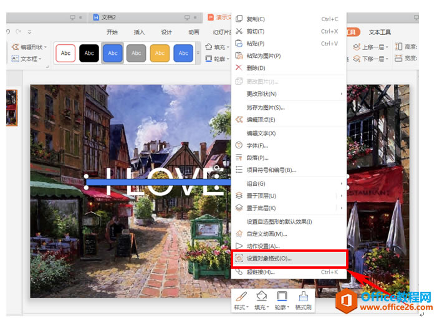Choose Copy (复制) from context menu
This screenshot has height=318, width=437.
[289, 19]
